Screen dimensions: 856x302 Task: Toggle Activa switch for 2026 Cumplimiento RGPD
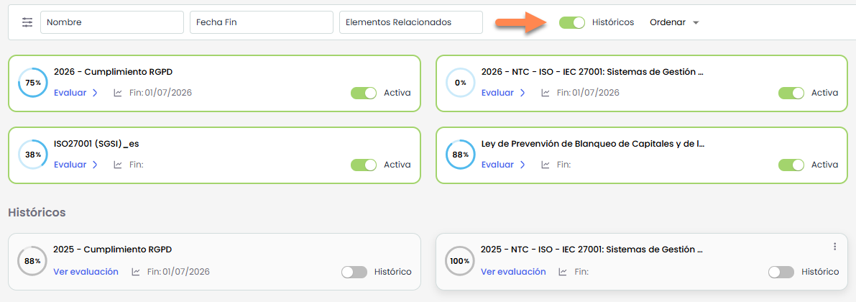coord(364,93)
